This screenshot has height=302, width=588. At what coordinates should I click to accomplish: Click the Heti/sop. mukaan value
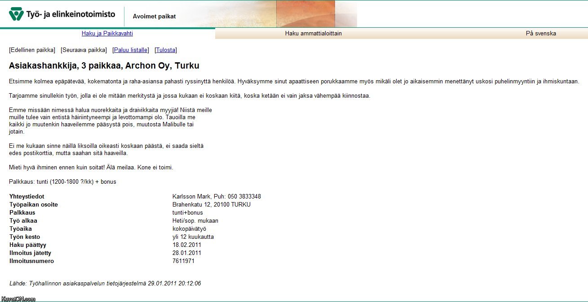pyautogui.click(x=195, y=221)
